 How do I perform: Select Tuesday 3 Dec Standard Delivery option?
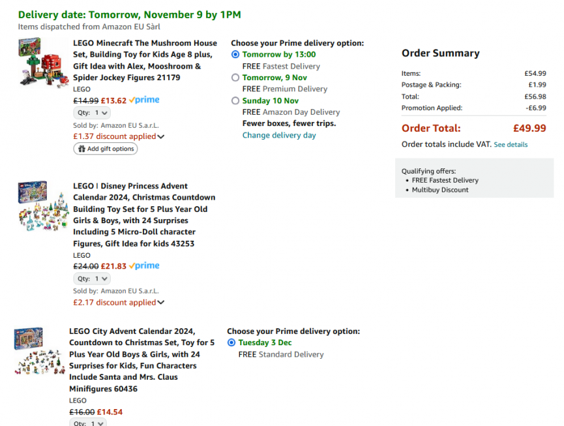point(231,342)
